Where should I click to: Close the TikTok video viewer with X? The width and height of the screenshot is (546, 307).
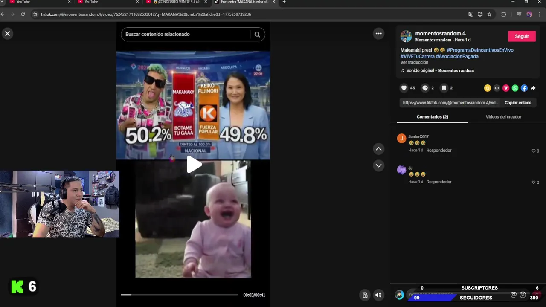pos(7,34)
